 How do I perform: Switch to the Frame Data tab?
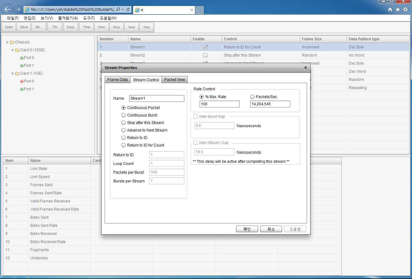(x=117, y=80)
